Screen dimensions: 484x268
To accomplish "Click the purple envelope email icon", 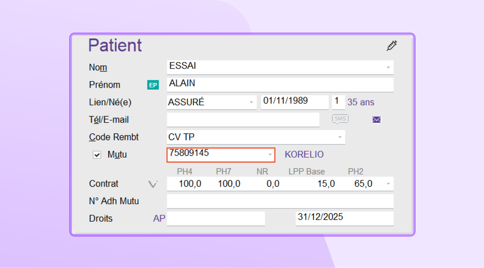I will (377, 119).
